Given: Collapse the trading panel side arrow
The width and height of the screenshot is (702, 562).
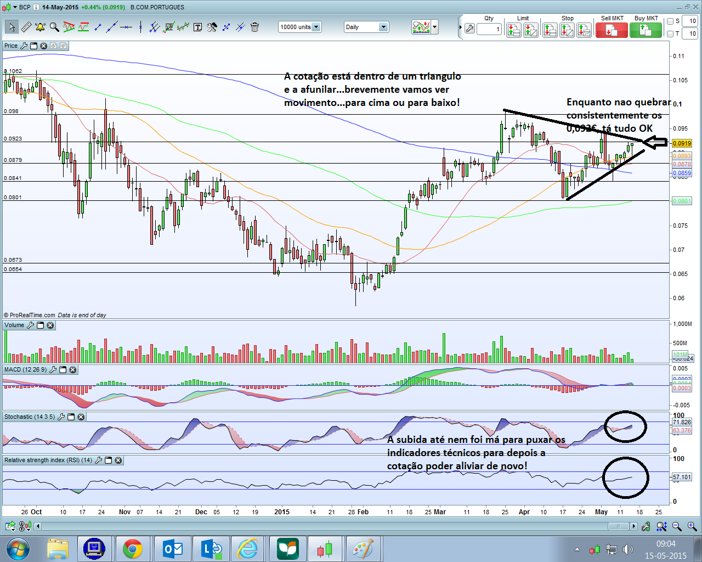Looking at the screenshot, I should click(460, 27).
